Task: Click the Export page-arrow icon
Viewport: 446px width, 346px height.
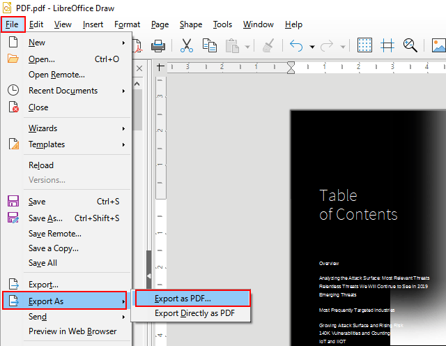Action: pos(14,284)
